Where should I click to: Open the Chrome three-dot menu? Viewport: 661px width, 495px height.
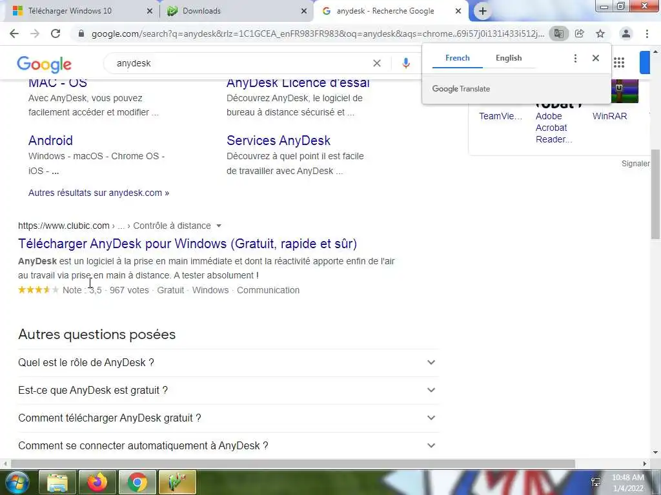coord(647,34)
